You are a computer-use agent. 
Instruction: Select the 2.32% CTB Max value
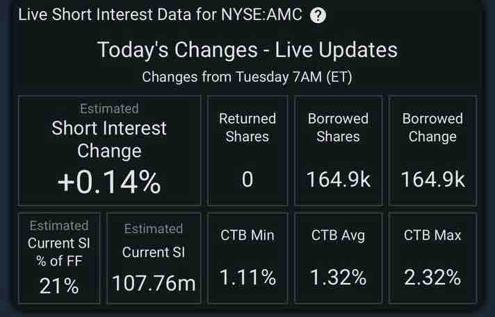click(432, 278)
